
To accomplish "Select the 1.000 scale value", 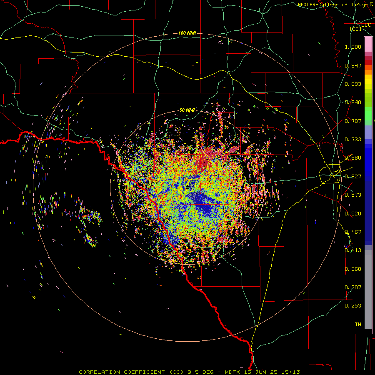I will [x=353, y=47].
